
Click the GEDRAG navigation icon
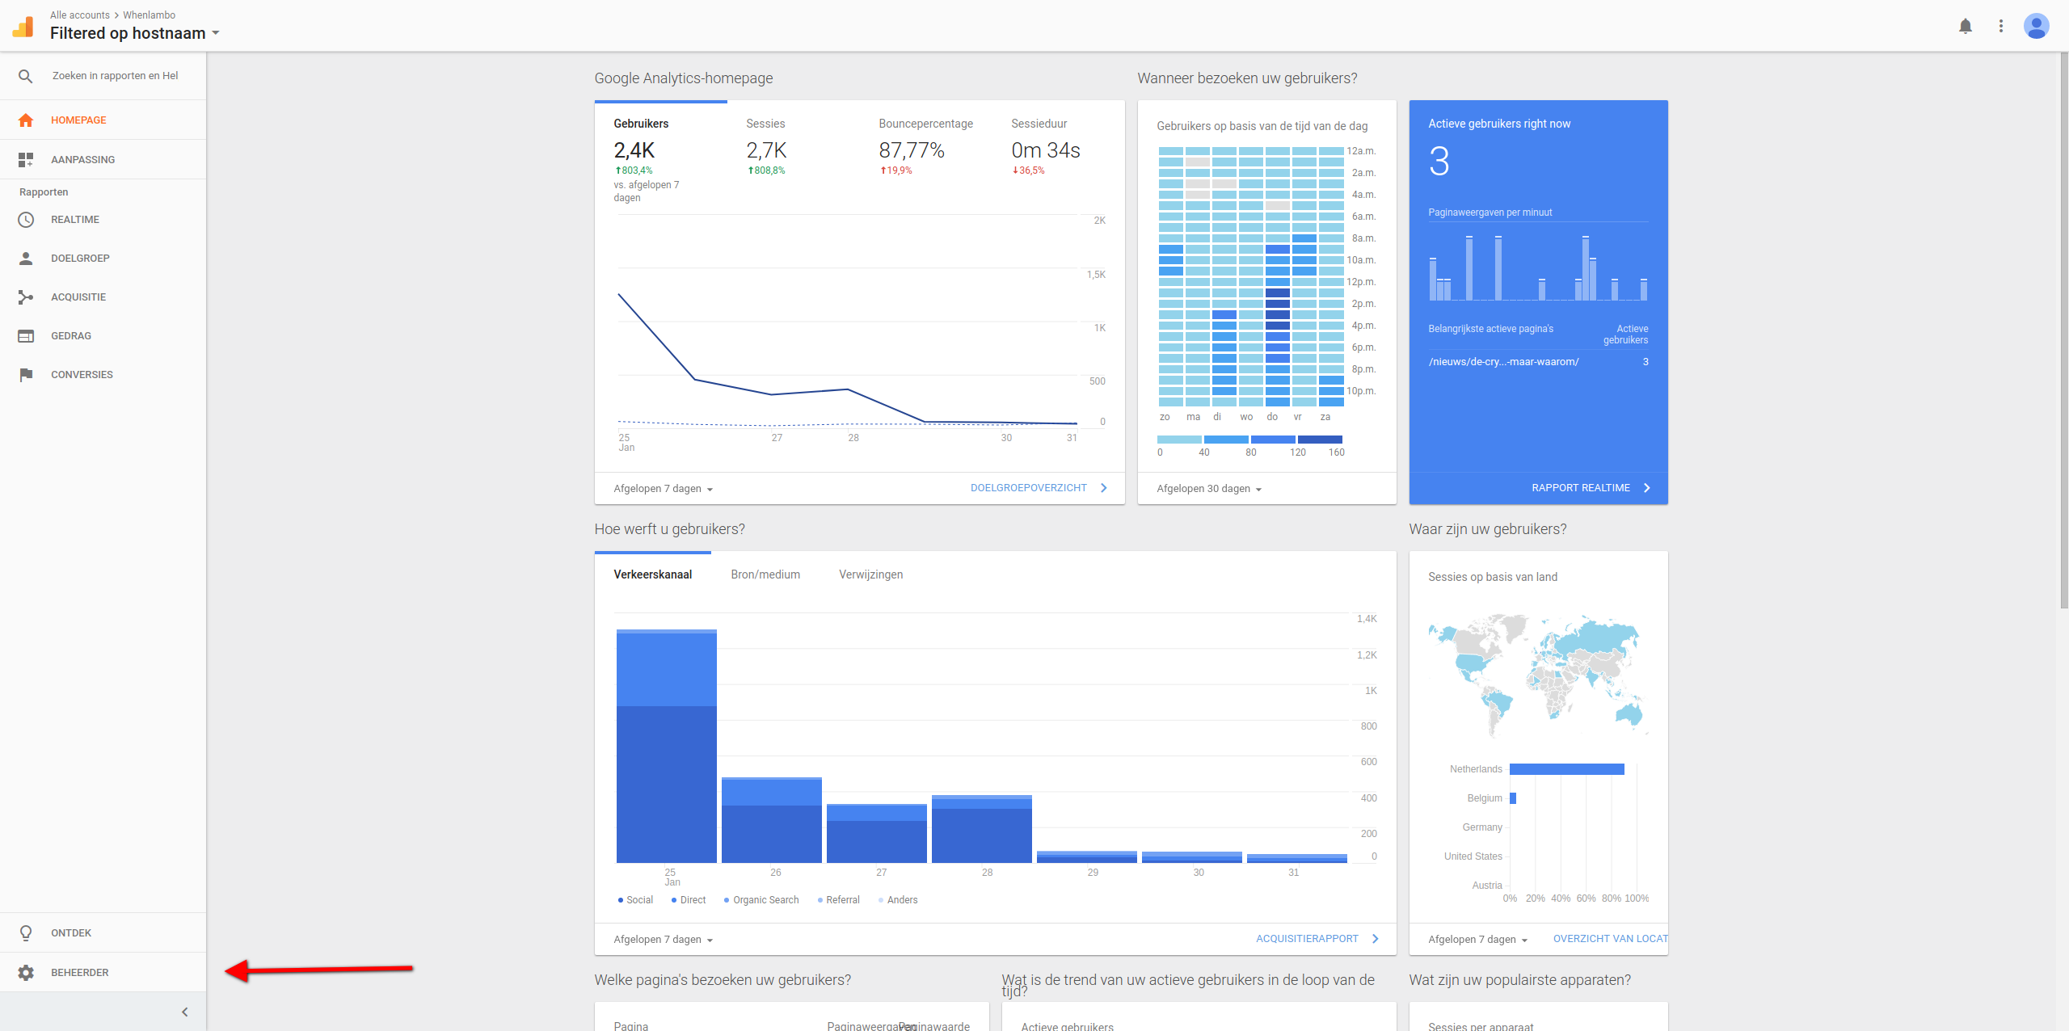[27, 335]
